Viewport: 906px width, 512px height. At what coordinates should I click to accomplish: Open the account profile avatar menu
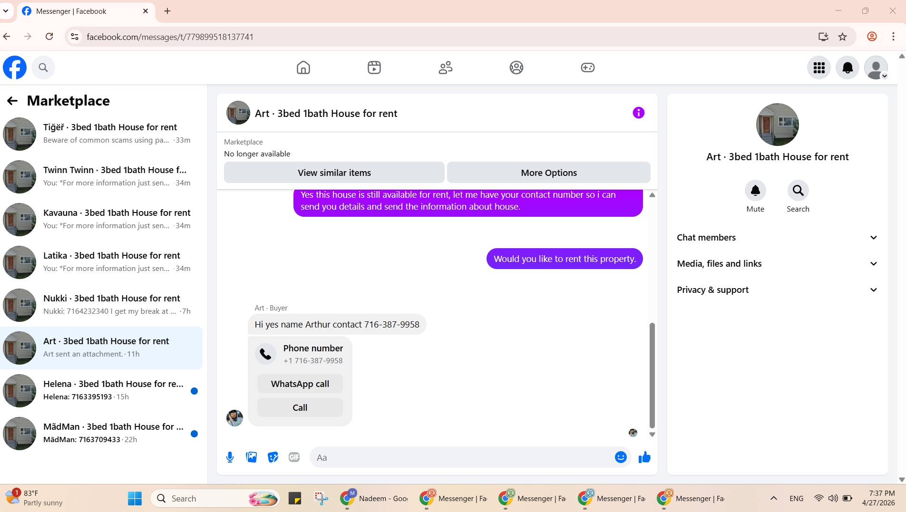click(x=876, y=68)
